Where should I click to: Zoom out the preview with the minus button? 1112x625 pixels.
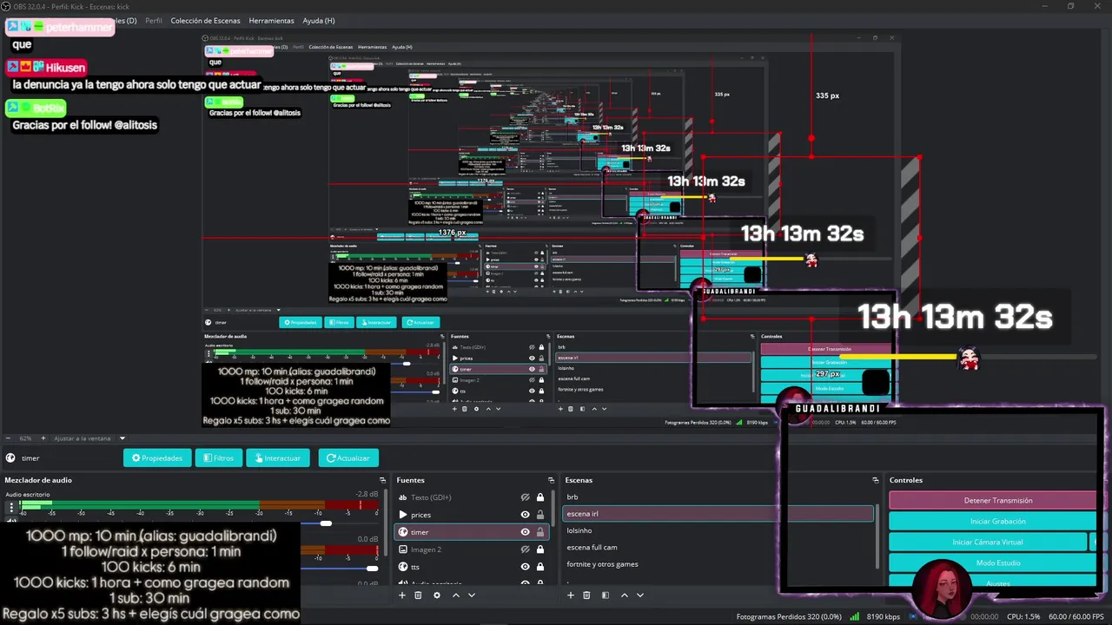(x=8, y=438)
